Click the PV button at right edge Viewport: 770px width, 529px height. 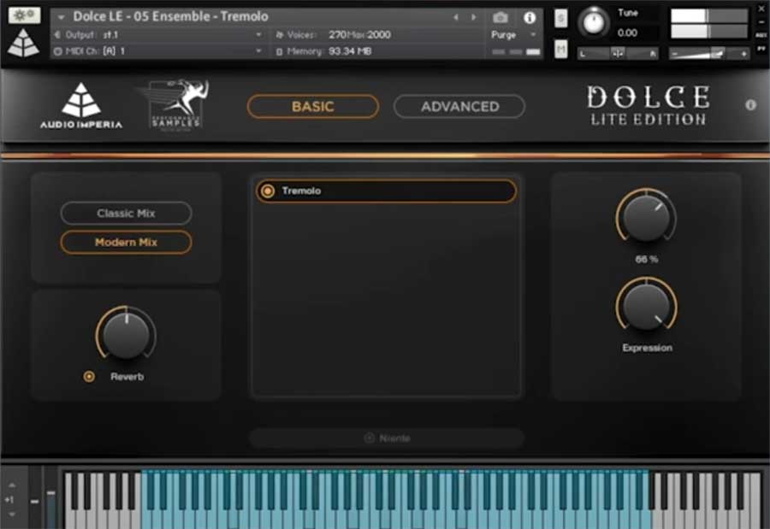(x=761, y=49)
